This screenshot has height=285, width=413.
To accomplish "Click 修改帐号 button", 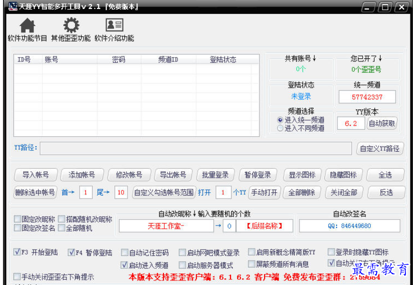I will (129, 175).
